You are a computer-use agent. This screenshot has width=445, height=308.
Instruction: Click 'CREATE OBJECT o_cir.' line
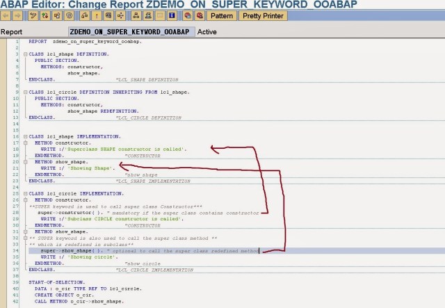pos(64,295)
